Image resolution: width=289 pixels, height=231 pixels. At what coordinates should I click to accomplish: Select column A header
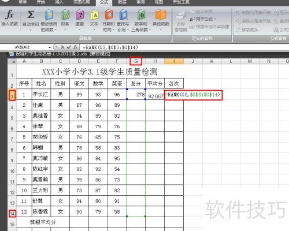[x=24, y=61]
